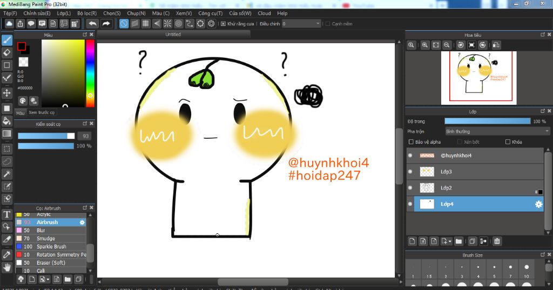Zoom out on the navigator
The image size is (553, 290).
point(447,45)
